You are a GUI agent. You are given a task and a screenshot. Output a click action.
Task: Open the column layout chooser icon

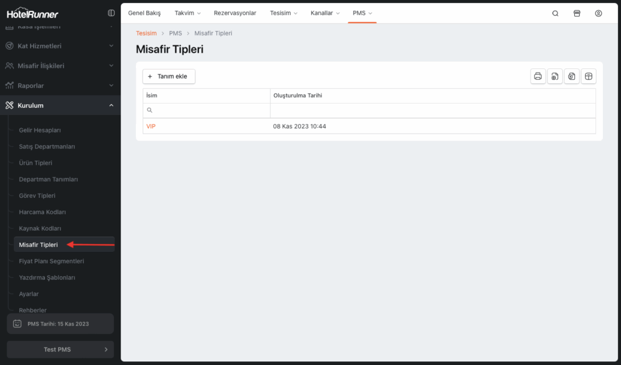tap(588, 76)
